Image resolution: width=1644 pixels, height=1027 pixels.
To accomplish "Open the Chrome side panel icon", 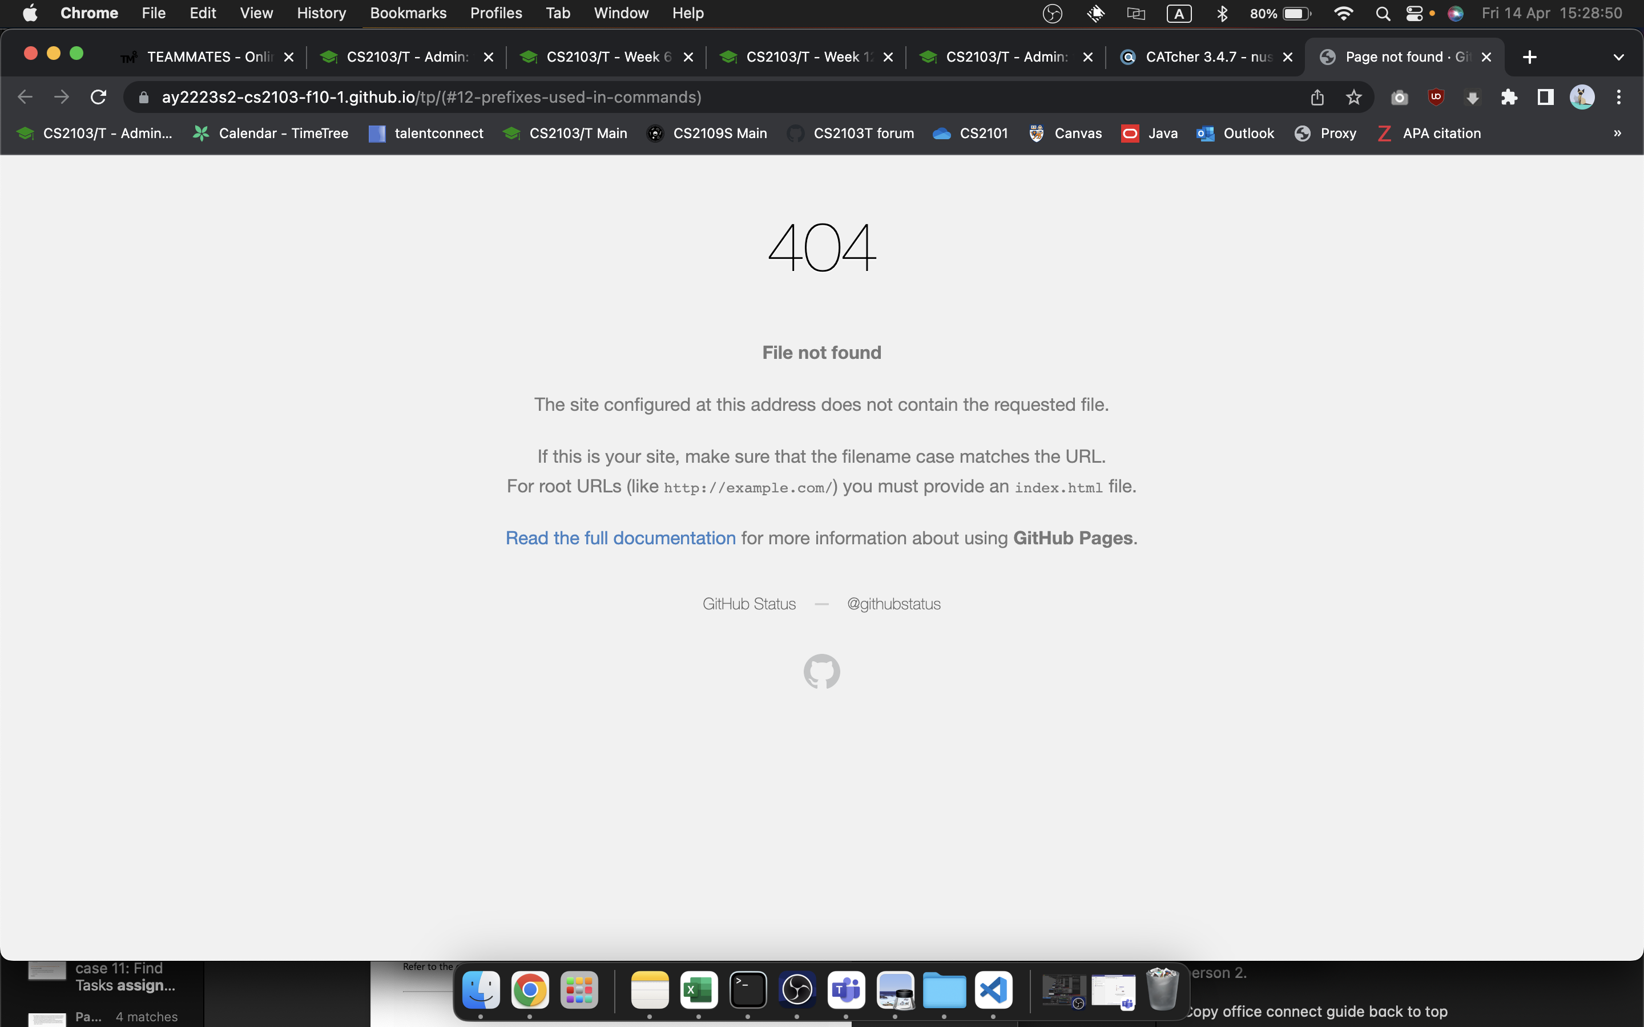I will [1545, 97].
